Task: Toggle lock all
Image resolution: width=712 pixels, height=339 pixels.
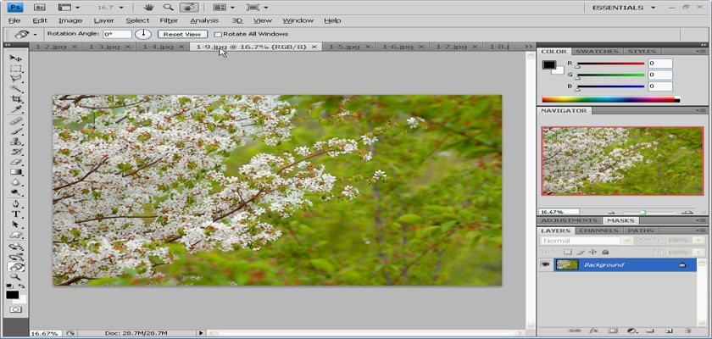Action: click(605, 252)
